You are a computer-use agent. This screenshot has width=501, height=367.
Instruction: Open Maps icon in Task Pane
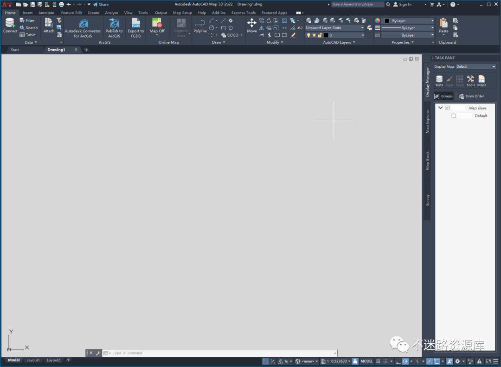482,81
